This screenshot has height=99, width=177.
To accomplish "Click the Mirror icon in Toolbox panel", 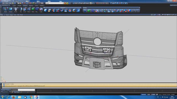I will point(101,11).
